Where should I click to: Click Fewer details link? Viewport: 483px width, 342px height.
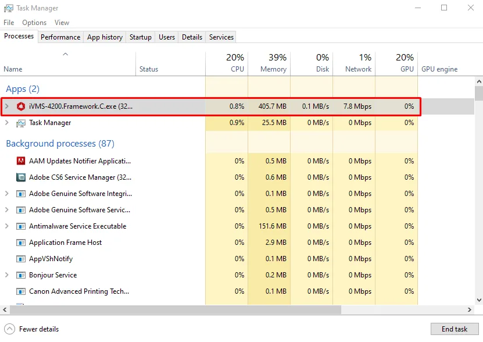click(x=39, y=329)
